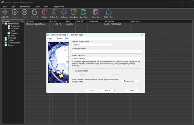Expand the Queues tree node

pos(3,45)
